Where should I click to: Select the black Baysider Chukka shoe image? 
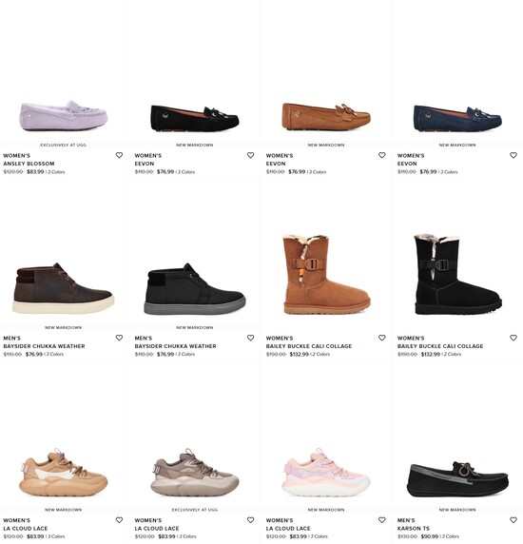[x=195, y=289]
